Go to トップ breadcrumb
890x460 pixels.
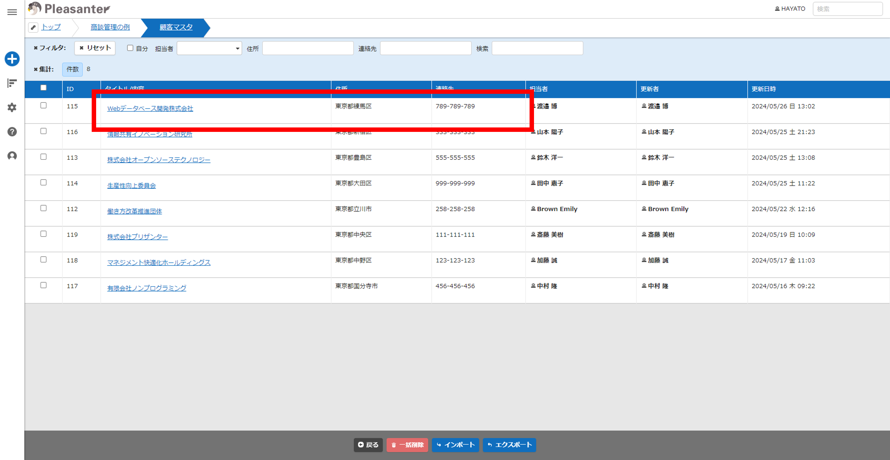click(x=51, y=27)
